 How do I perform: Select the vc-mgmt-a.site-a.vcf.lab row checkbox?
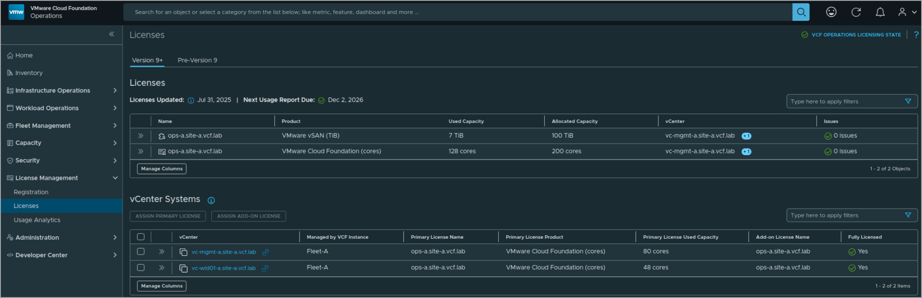pos(141,252)
